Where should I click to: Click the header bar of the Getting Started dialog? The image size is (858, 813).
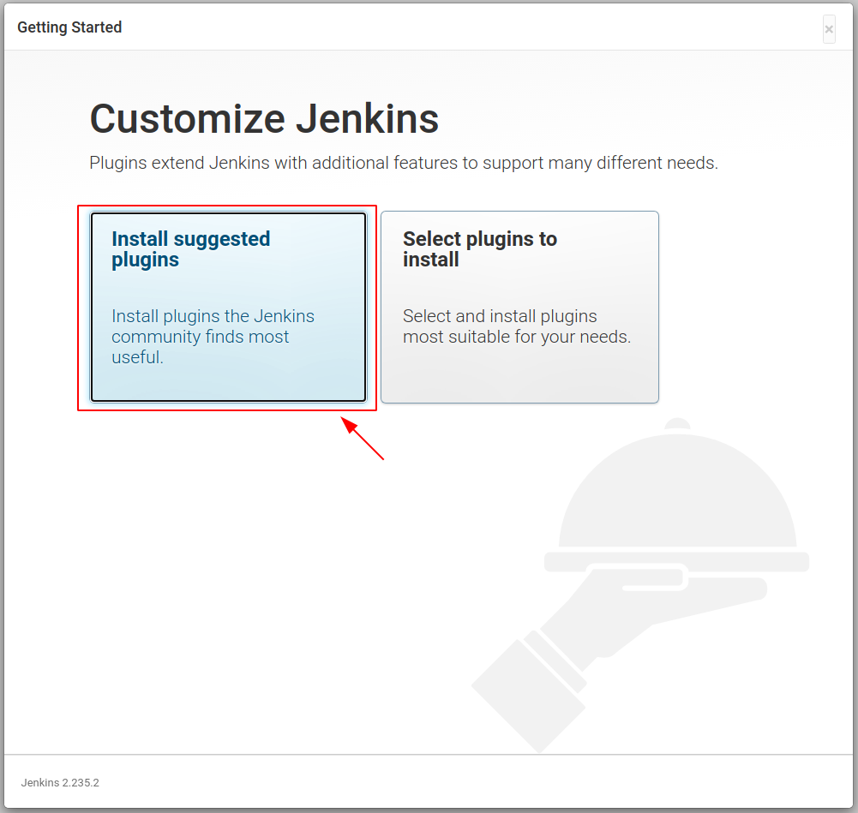click(429, 27)
